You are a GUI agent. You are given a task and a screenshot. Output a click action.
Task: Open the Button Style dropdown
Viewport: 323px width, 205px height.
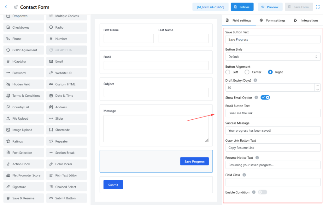(x=273, y=57)
